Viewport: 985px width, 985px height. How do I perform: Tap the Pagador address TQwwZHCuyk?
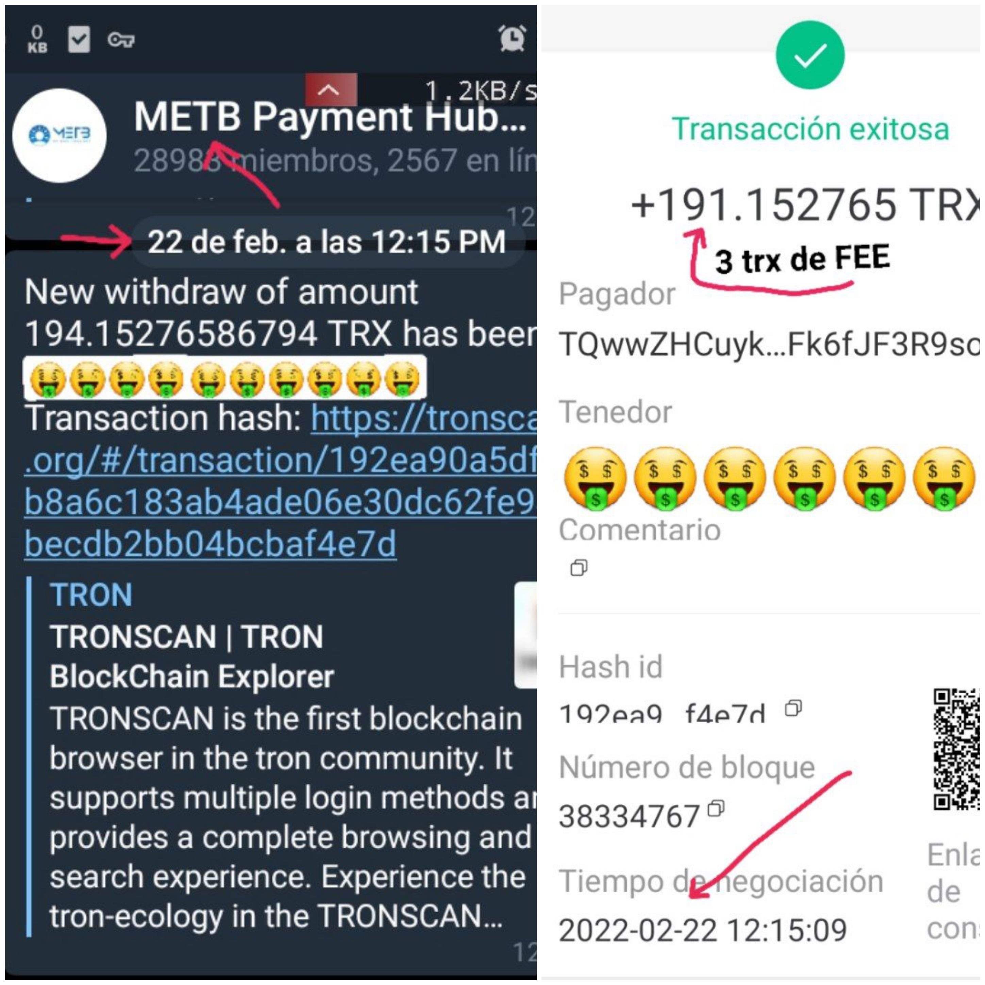[769, 345]
